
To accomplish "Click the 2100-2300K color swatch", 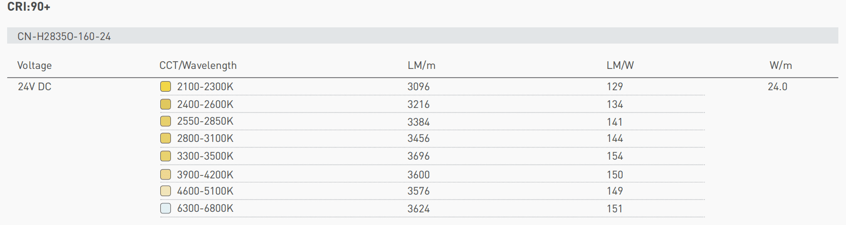I will tap(165, 87).
